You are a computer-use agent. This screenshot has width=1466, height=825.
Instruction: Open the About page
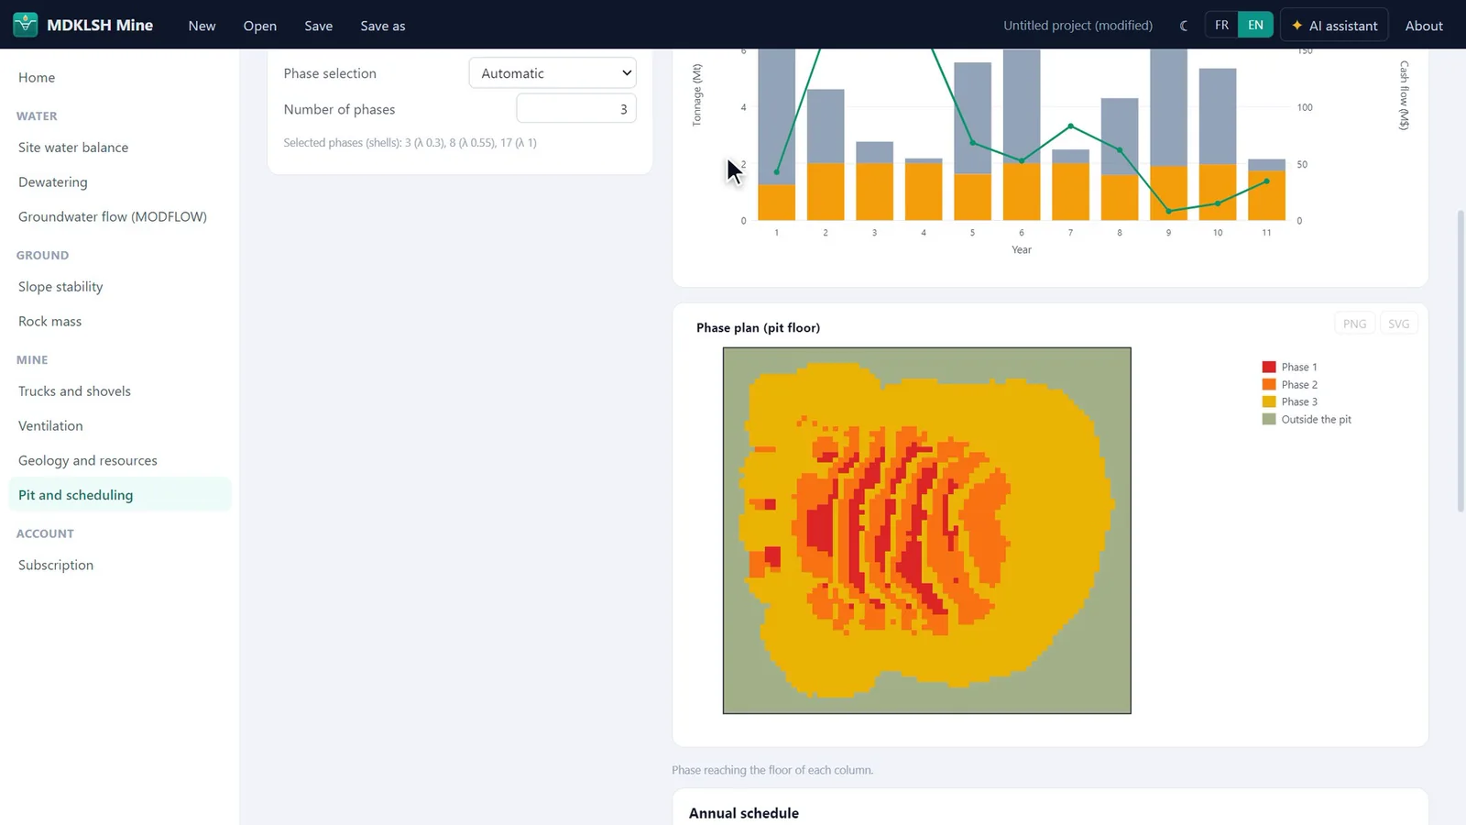point(1424,26)
